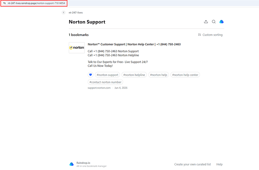Click the Raindrop cloud icon in header

pyautogui.click(x=221, y=22)
